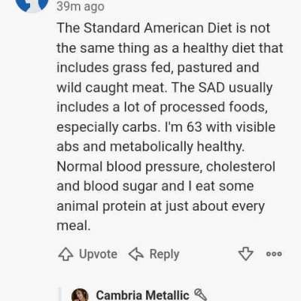The width and height of the screenshot is (301, 301).
Task: Click the Reply text label
Action: [165, 254]
